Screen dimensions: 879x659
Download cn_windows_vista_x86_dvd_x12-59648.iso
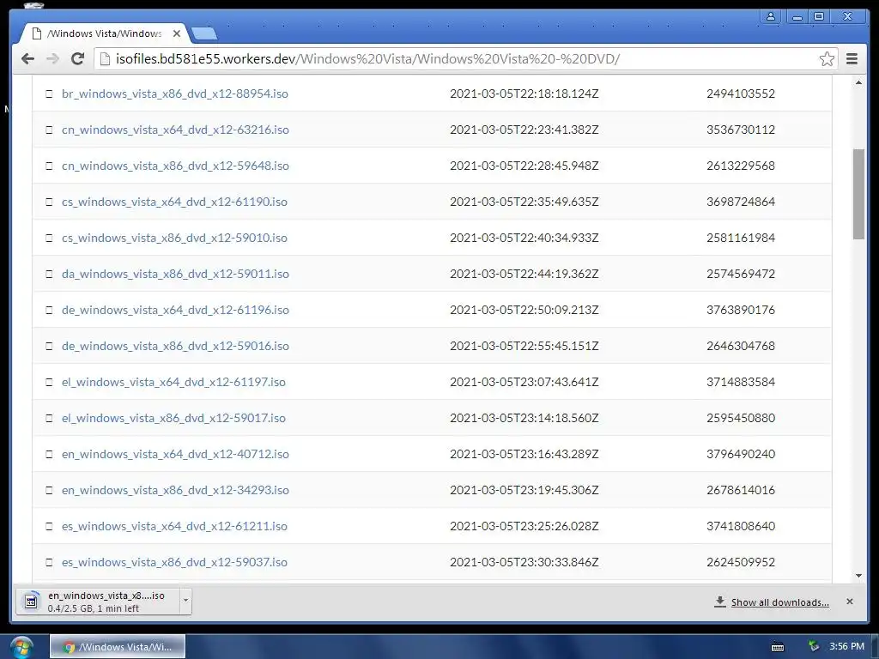[x=175, y=166]
